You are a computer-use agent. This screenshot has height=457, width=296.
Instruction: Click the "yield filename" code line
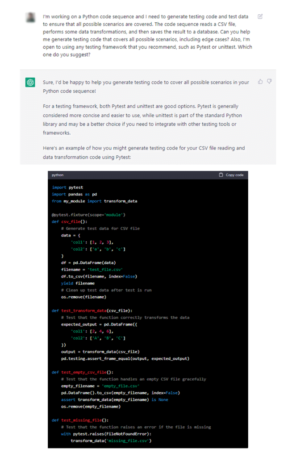(x=78, y=283)
